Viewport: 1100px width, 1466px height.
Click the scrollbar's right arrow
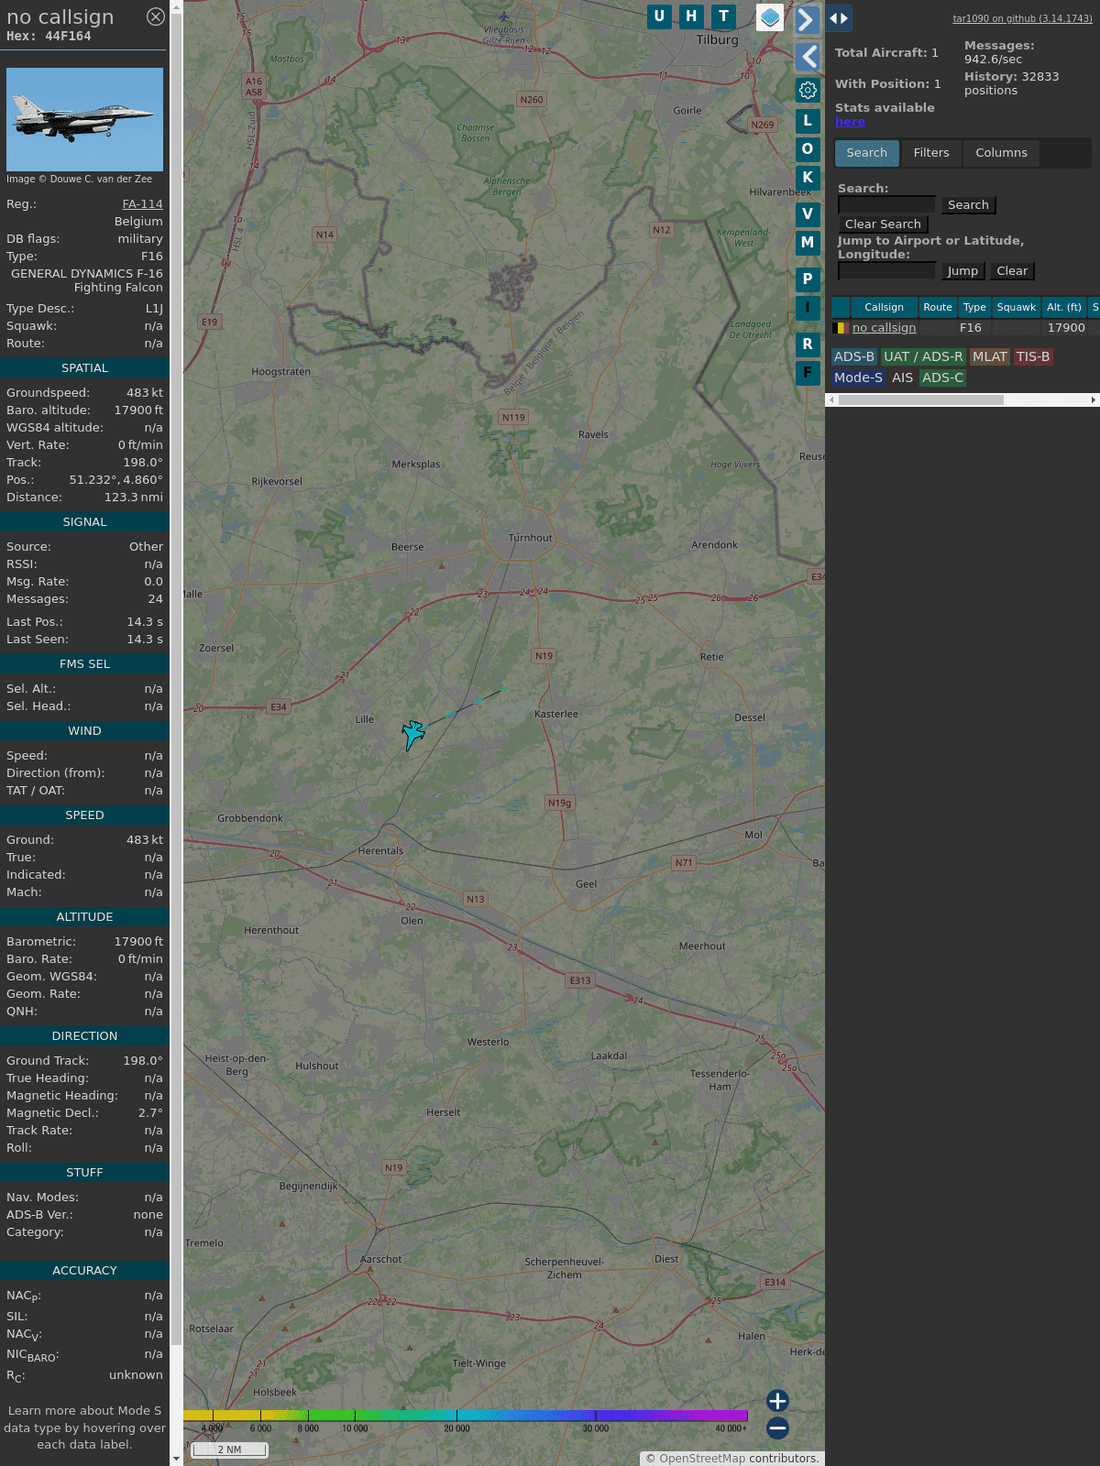[1094, 399]
